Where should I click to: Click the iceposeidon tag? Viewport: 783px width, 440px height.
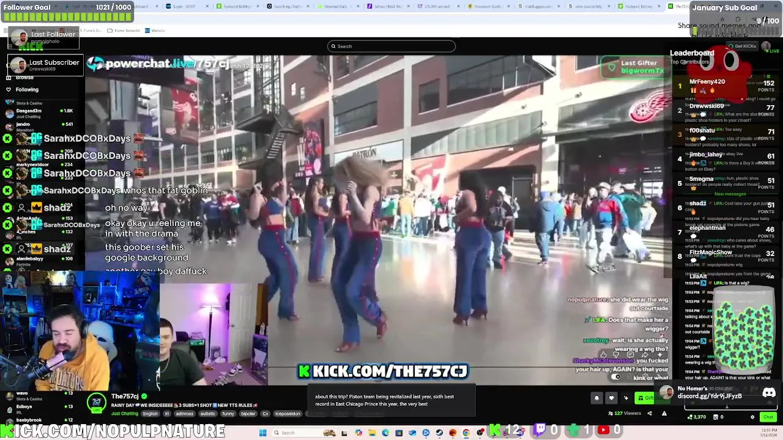288,414
